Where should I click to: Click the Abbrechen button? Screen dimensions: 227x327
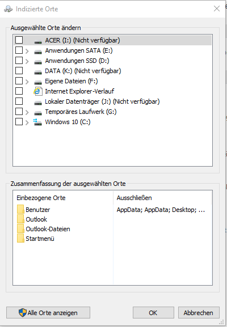(199, 313)
